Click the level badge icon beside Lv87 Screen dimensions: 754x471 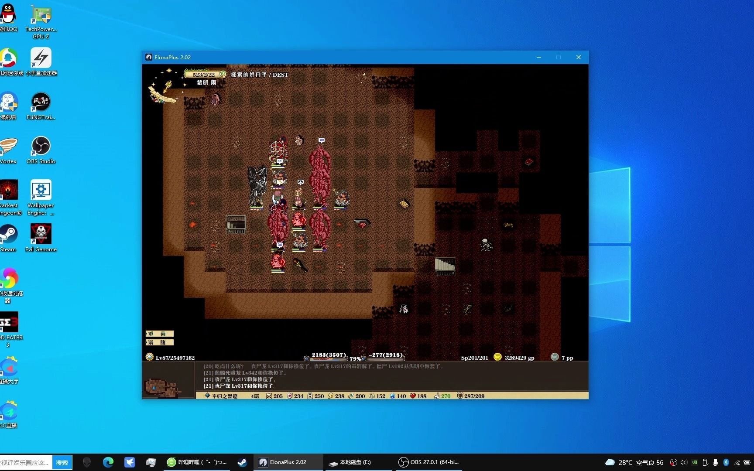pyautogui.click(x=150, y=357)
